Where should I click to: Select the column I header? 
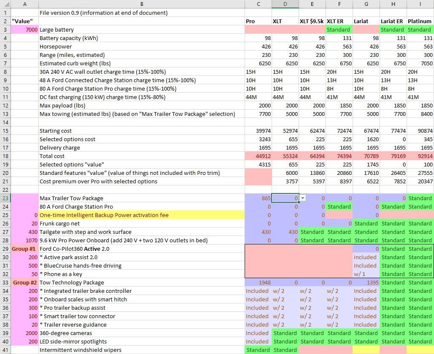click(x=420, y=4)
